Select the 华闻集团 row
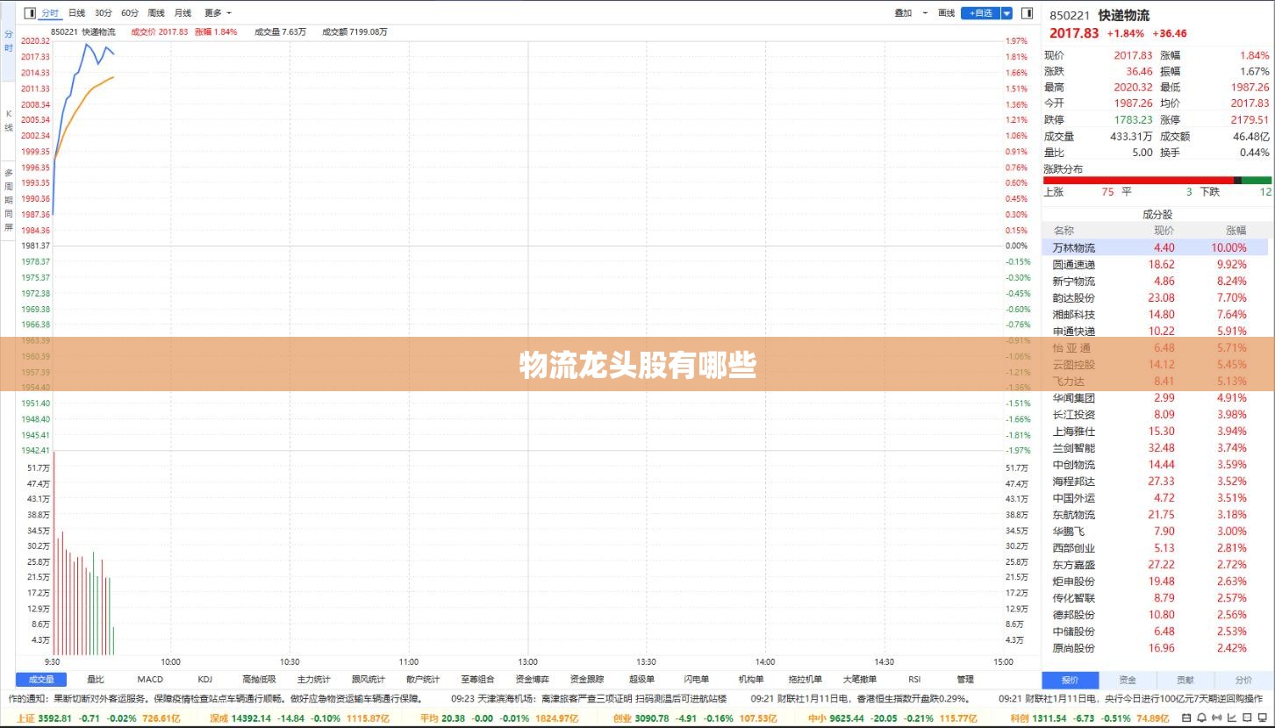The height and width of the screenshot is (728, 1275). (1155, 397)
